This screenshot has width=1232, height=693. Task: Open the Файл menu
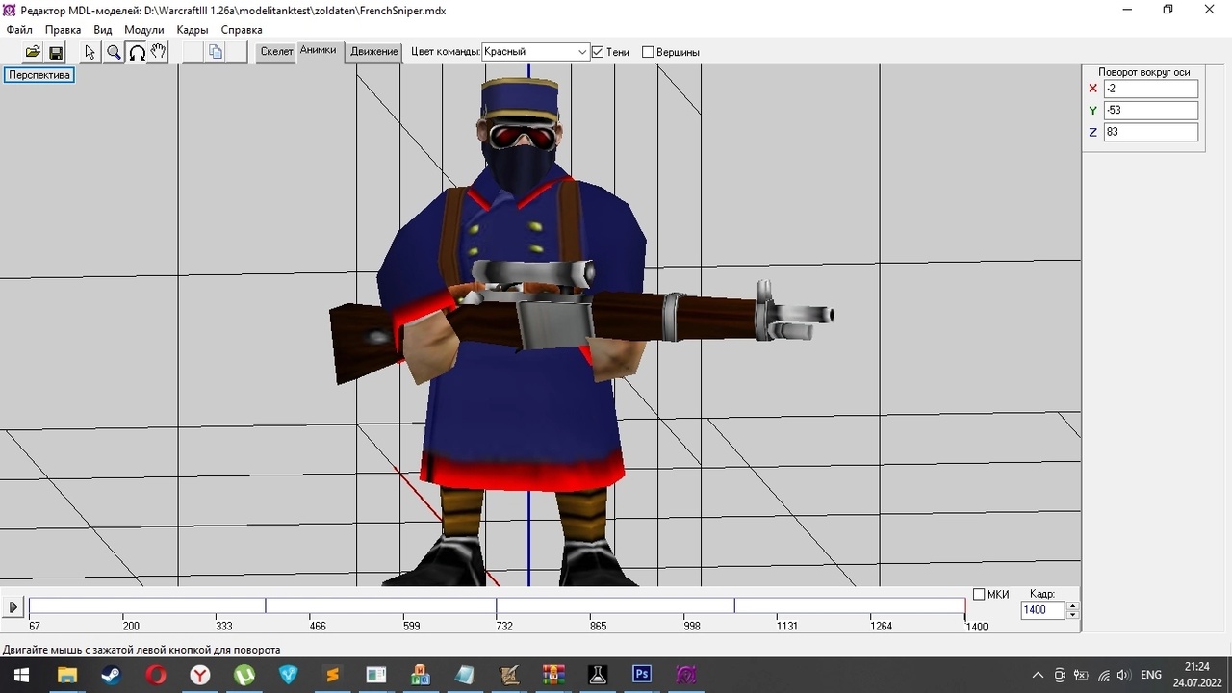(19, 30)
